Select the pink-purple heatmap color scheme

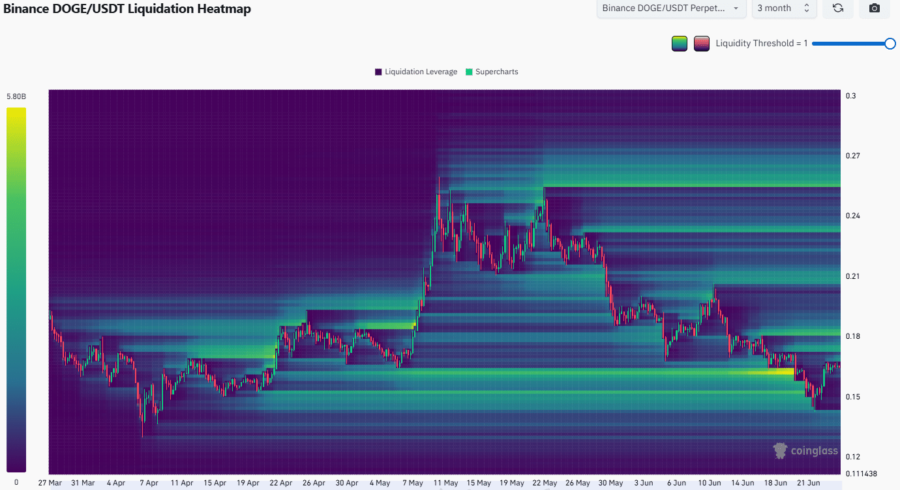click(x=702, y=44)
